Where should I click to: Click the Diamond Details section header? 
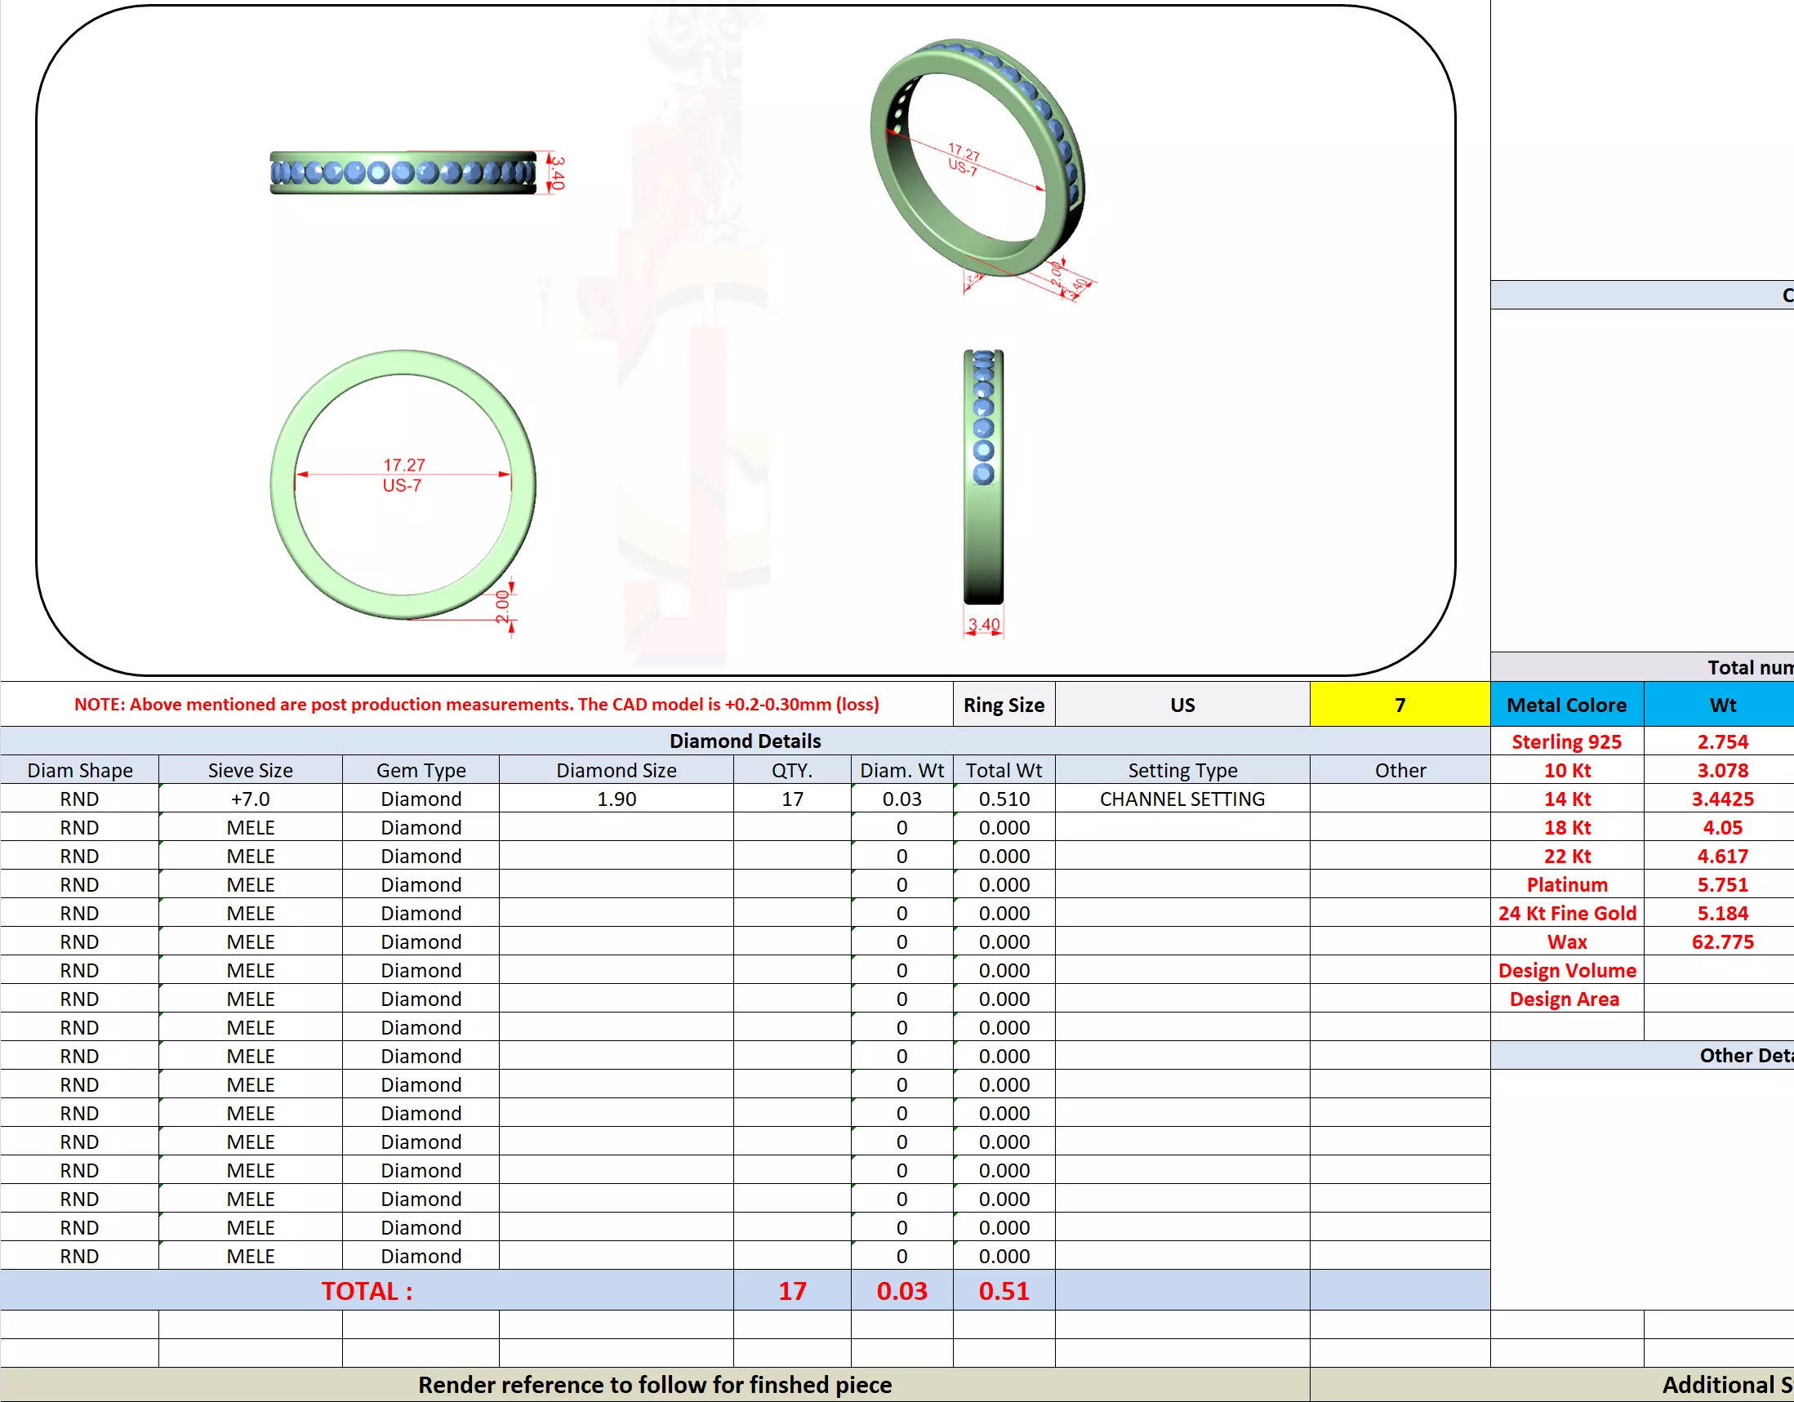(x=744, y=741)
